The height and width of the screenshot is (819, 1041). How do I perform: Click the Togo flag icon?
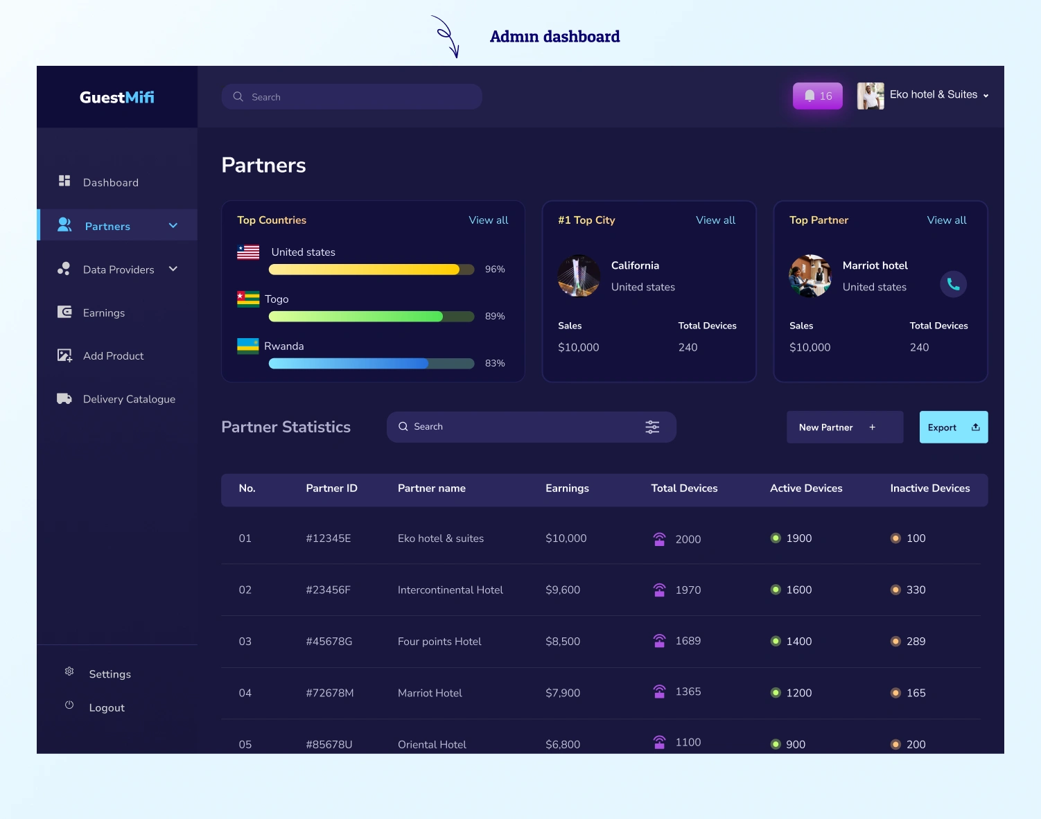coord(248,299)
